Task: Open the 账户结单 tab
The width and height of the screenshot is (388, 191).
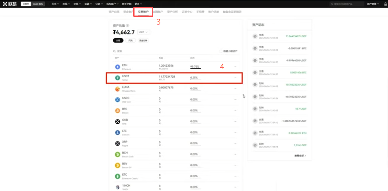Action: pyautogui.click(x=214, y=12)
